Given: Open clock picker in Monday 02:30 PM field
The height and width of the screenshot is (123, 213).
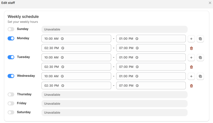Looking at the screenshot, I should (63, 48).
